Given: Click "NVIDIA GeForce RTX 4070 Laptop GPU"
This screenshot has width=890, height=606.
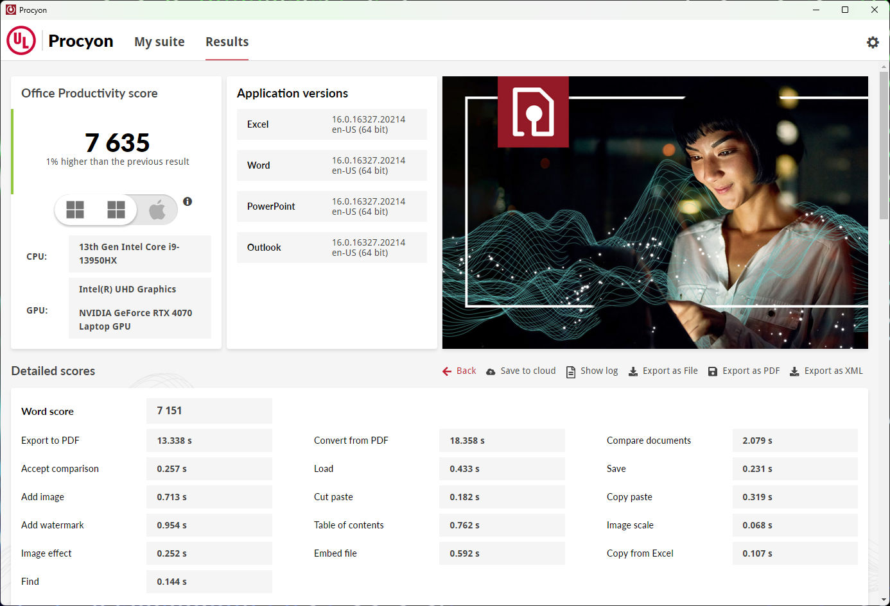Looking at the screenshot, I should (x=135, y=319).
